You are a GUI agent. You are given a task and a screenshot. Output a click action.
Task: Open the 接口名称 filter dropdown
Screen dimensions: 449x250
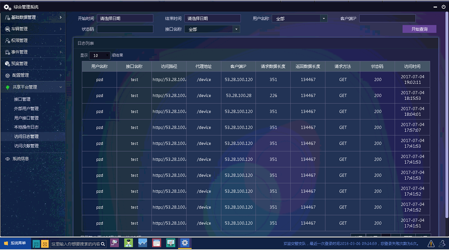[212, 29]
